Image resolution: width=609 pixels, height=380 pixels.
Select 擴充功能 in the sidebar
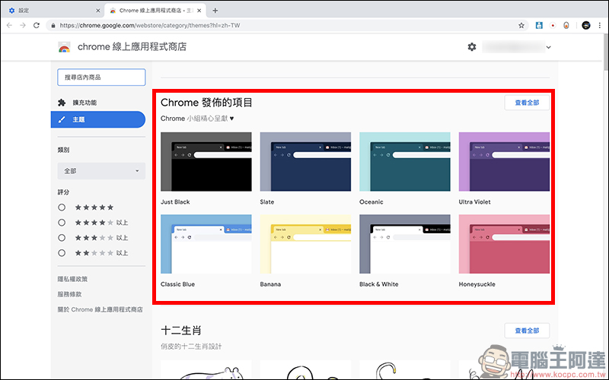pos(84,103)
